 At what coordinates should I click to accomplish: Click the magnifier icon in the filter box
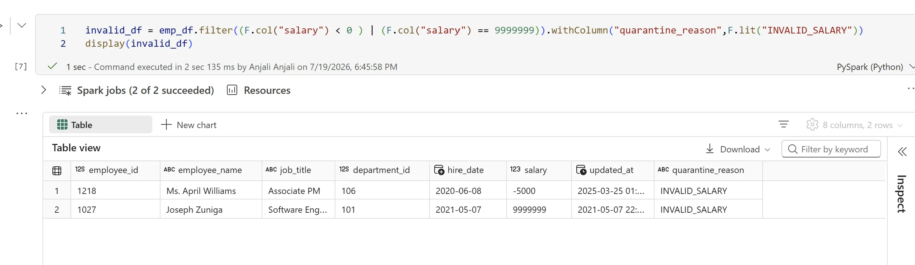point(793,149)
